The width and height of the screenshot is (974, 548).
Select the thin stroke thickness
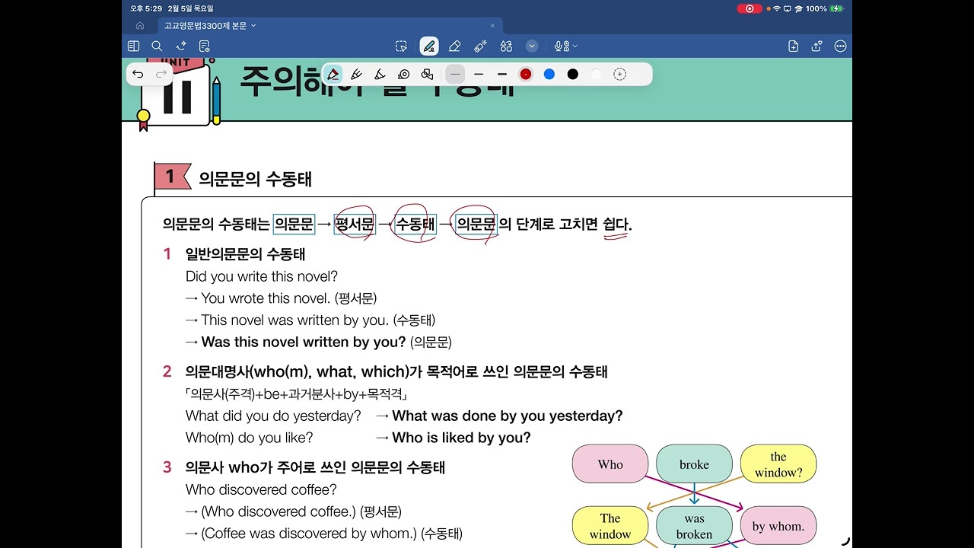[455, 74]
